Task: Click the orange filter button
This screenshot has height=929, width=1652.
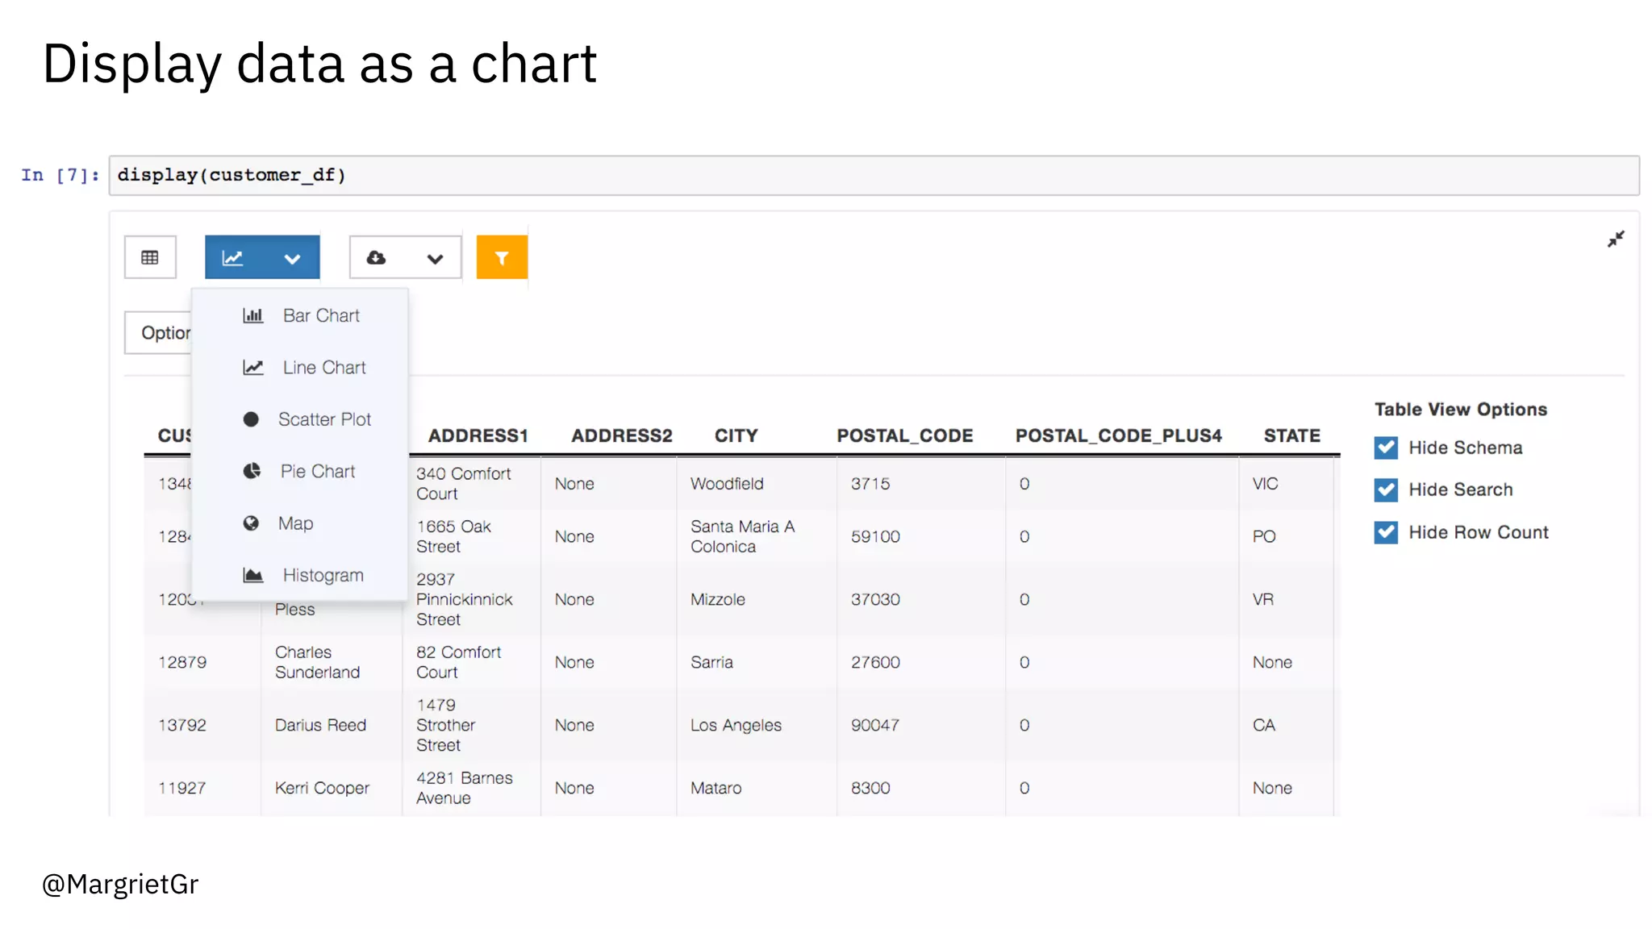Action: [502, 257]
